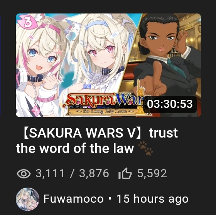Open the Fuwamoco channel avatar
Image resolution: width=216 pixels, height=215 pixels.
pyautogui.click(x=27, y=199)
